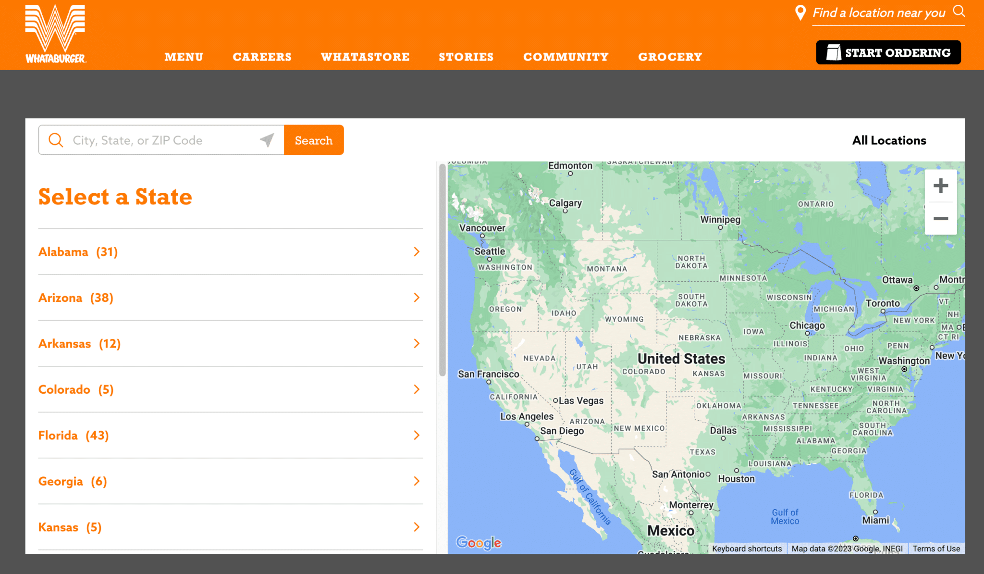Image resolution: width=984 pixels, height=574 pixels.
Task: Click the City, State, or ZIP Code field
Action: click(161, 140)
